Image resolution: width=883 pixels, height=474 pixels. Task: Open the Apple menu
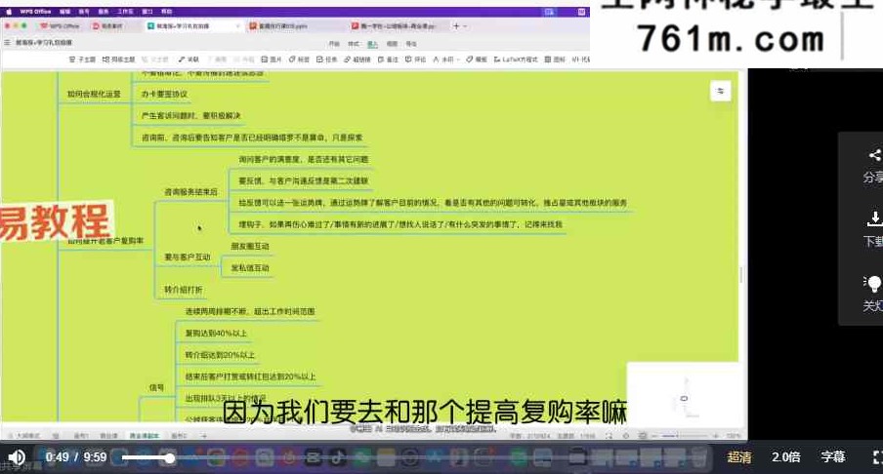(9, 12)
